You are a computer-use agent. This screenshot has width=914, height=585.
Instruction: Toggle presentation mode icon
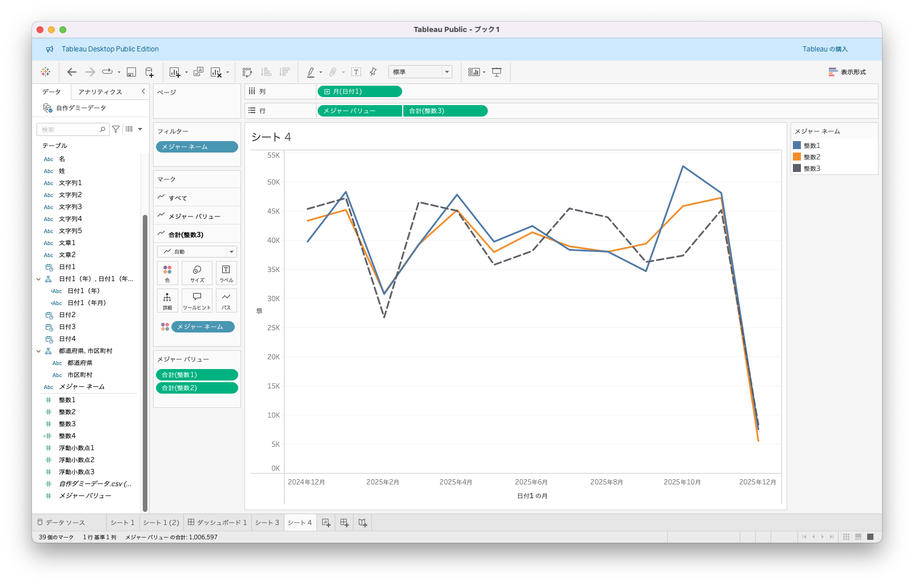point(497,72)
